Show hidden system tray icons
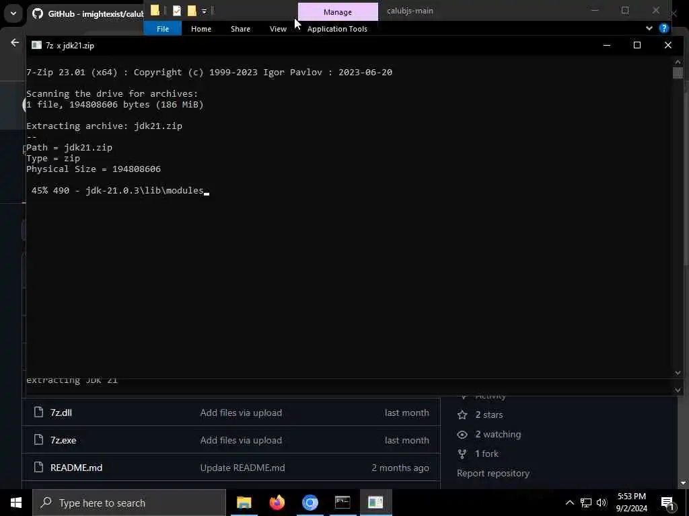The height and width of the screenshot is (516, 689). coord(569,503)
